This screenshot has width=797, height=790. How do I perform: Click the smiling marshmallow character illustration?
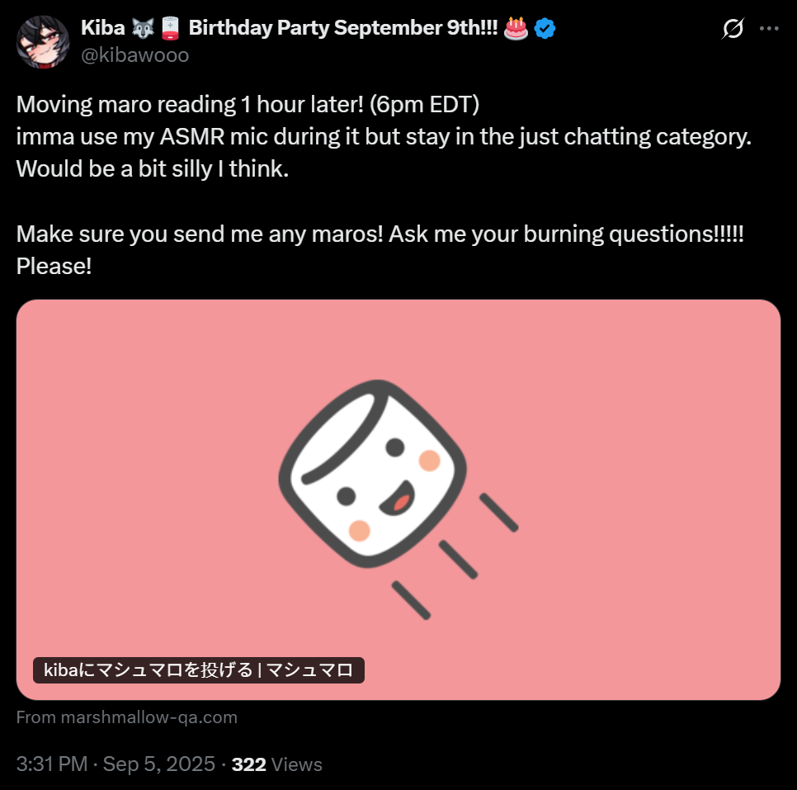click(374, 479)
